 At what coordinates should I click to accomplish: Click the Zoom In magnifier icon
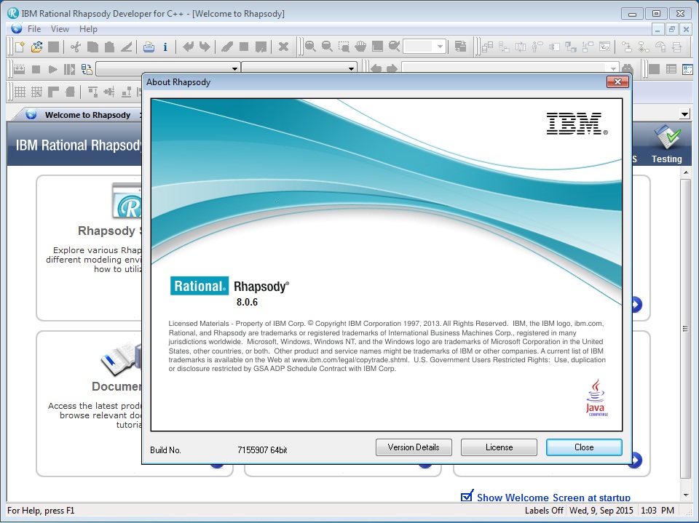310,47
